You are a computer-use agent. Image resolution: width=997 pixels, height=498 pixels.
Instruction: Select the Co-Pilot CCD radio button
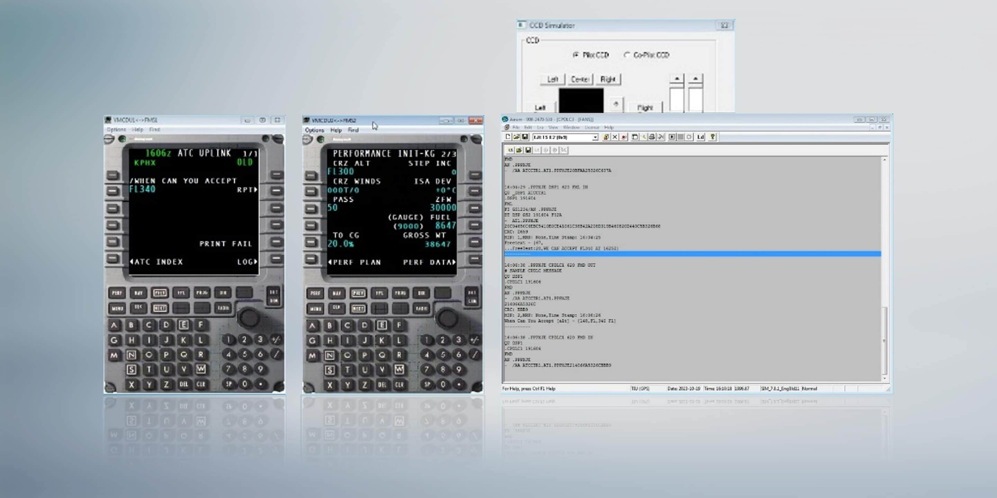(x=627, y=55)
